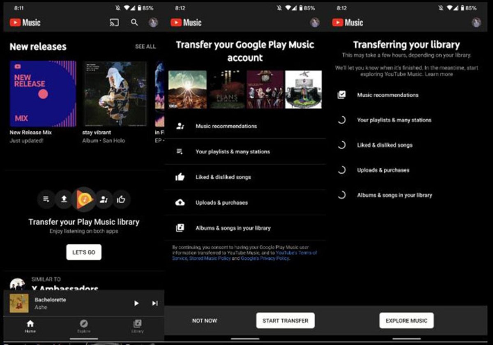
Task: Click the START TRANSFER button
Action: pos(285,321)
